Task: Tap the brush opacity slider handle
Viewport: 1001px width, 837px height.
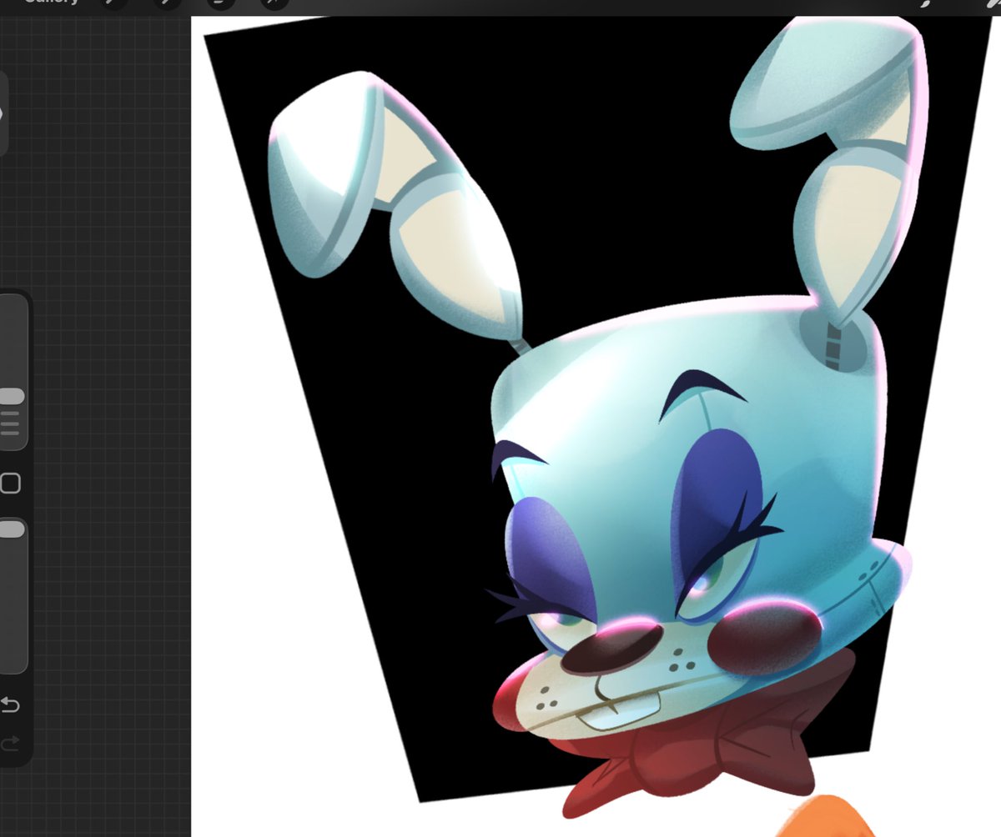Action: point(11,529)
